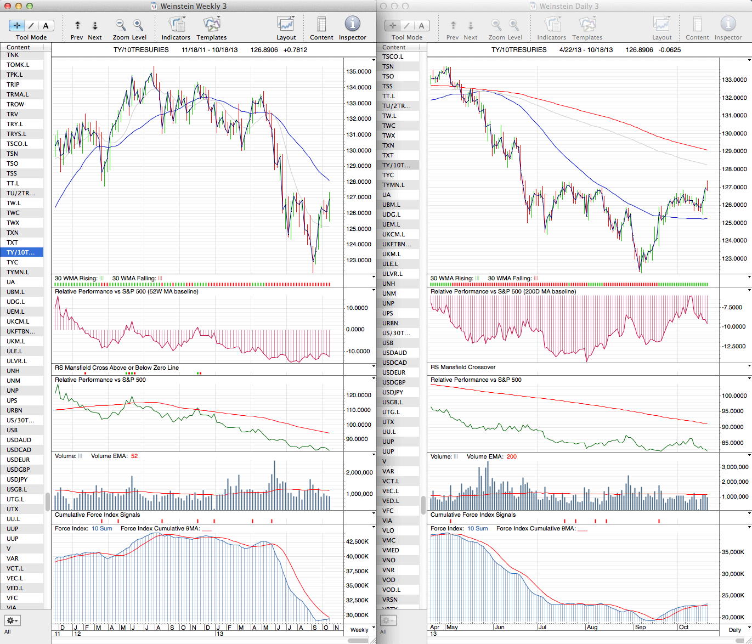Open the Inspector info panel
Viewport: 752px width, 644px height.
click(352, 25)
